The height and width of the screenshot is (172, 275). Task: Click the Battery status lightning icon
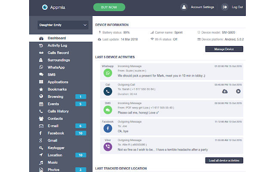(100, 32)
